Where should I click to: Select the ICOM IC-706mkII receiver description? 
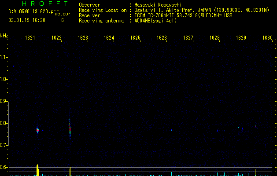(183, 15)
